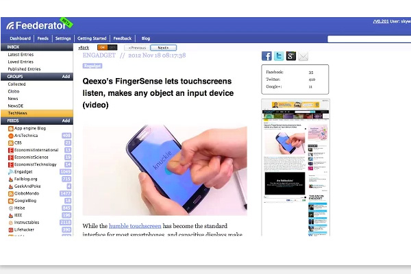Screen dimensions: 411x274
Task: Click GoogleBlog feed icon
Action: click(11, 201)
